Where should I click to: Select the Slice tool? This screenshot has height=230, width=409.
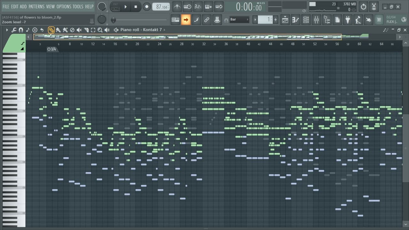click(x=86, y=30)
